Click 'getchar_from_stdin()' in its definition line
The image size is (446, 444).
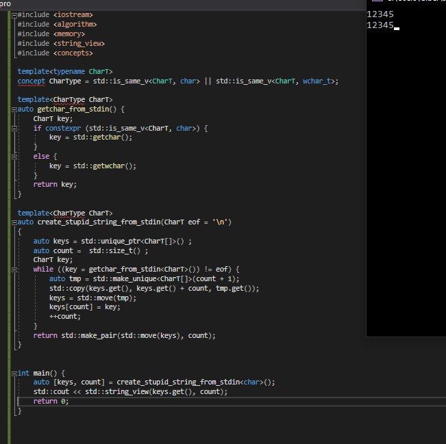(x=77, y=109)
